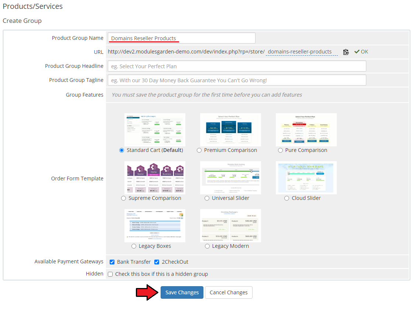Edit the domains-reseller-products URL slug

(x=302, y=52)
